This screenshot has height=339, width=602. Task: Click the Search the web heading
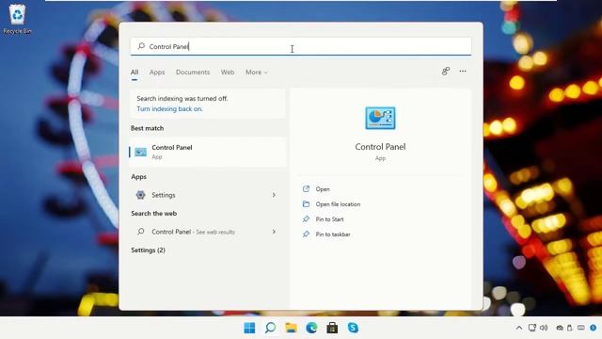[x=154, y=214]
